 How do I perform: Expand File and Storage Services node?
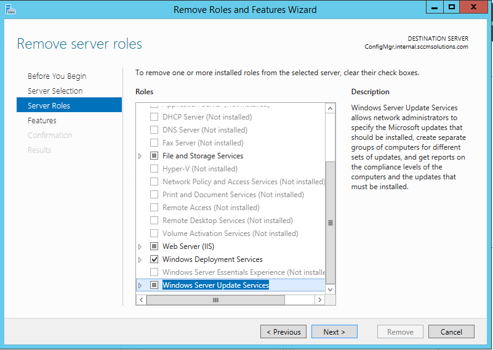140,156
